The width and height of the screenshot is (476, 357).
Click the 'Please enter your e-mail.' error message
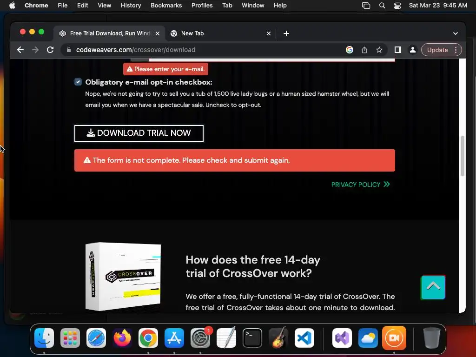tap(166, 69)
